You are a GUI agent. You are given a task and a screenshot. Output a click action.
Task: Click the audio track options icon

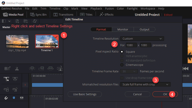[x=15, y=89]
